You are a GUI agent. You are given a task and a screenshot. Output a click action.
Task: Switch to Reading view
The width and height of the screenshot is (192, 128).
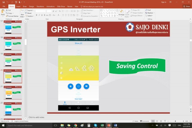(x=161, y=121)
